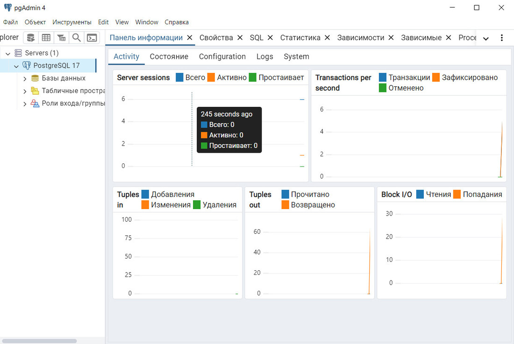
Task: Click the Роли входа/группы users icon
Action: pos(35,103)
